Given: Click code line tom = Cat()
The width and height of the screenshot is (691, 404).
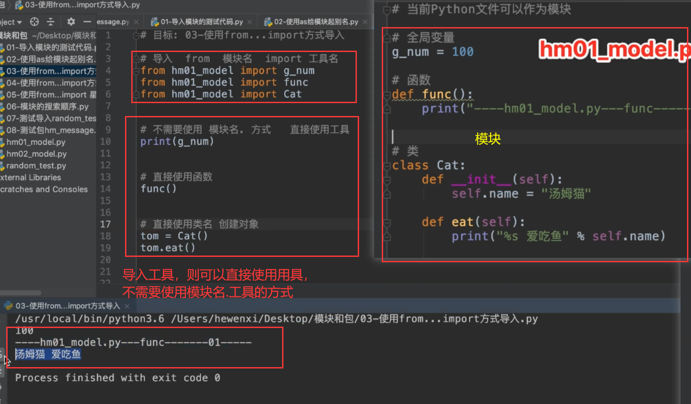Looking at the screenshot, I should 174,236.
